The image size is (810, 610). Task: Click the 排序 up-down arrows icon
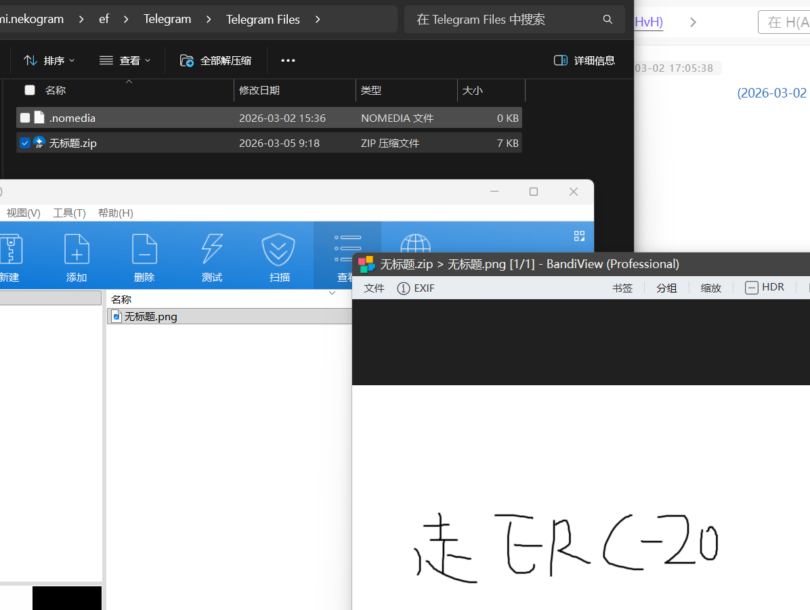[x=30, y=60]
